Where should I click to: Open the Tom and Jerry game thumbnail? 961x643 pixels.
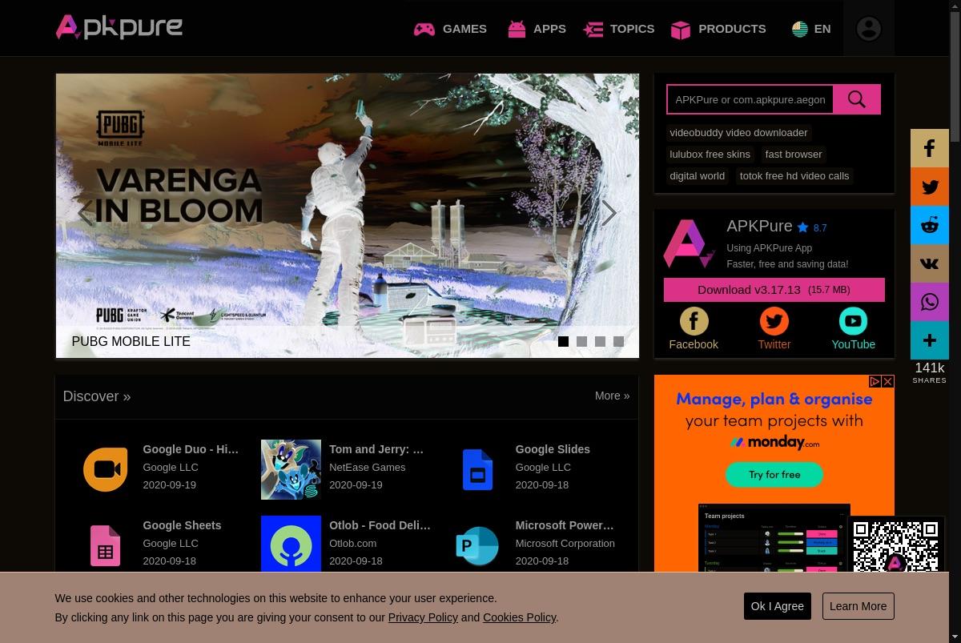pyautogui.click(x=291, y=469)
